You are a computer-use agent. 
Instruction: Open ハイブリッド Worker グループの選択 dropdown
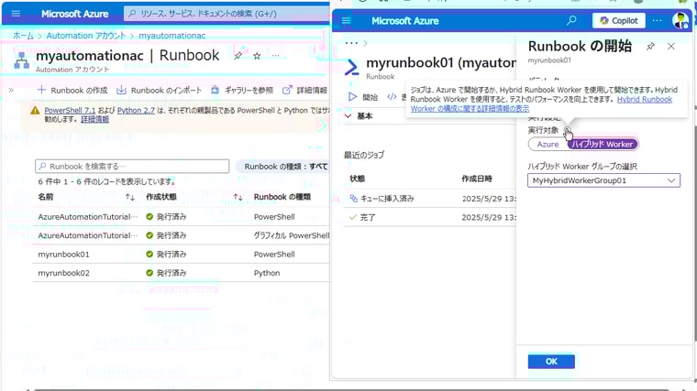(603, 180)
